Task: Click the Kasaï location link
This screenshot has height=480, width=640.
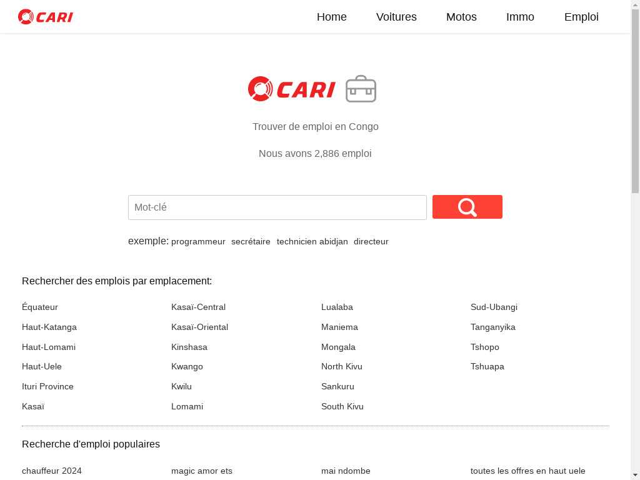Action: (33, 406)
